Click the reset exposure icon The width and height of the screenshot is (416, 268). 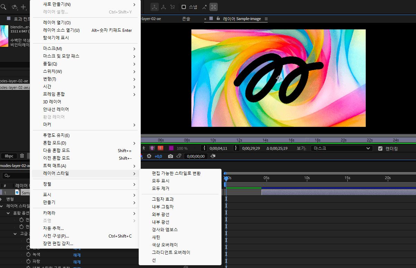point(149,156)
